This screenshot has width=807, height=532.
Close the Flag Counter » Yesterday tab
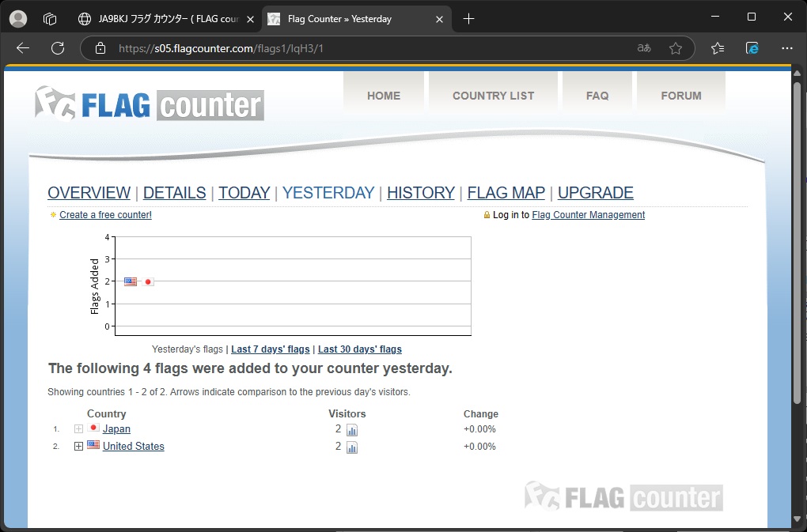coord(440,20)
